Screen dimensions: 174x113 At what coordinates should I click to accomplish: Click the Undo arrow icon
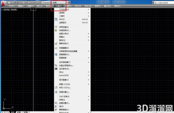32,2
